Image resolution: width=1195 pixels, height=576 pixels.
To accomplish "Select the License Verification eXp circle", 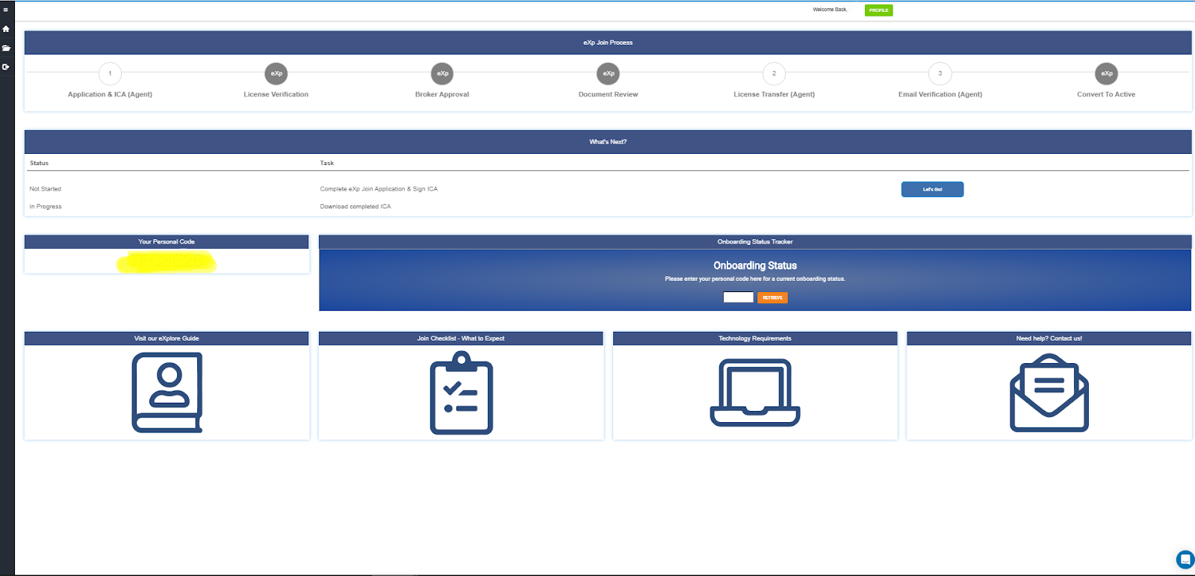I will coord(276,73).
